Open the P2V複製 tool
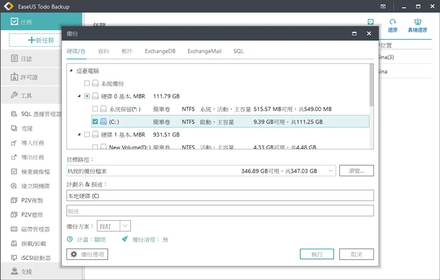The height and width of the screenshot is (280, 440). (x=27, y=200)
